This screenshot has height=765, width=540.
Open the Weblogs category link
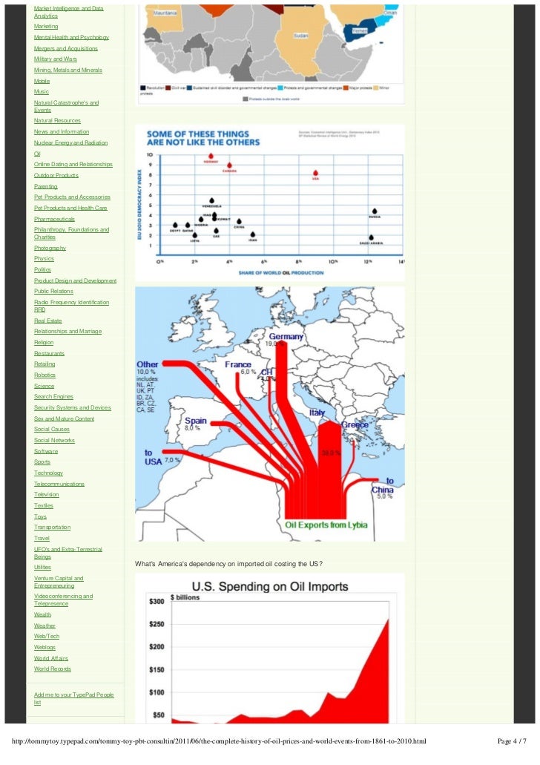(45, 648)
